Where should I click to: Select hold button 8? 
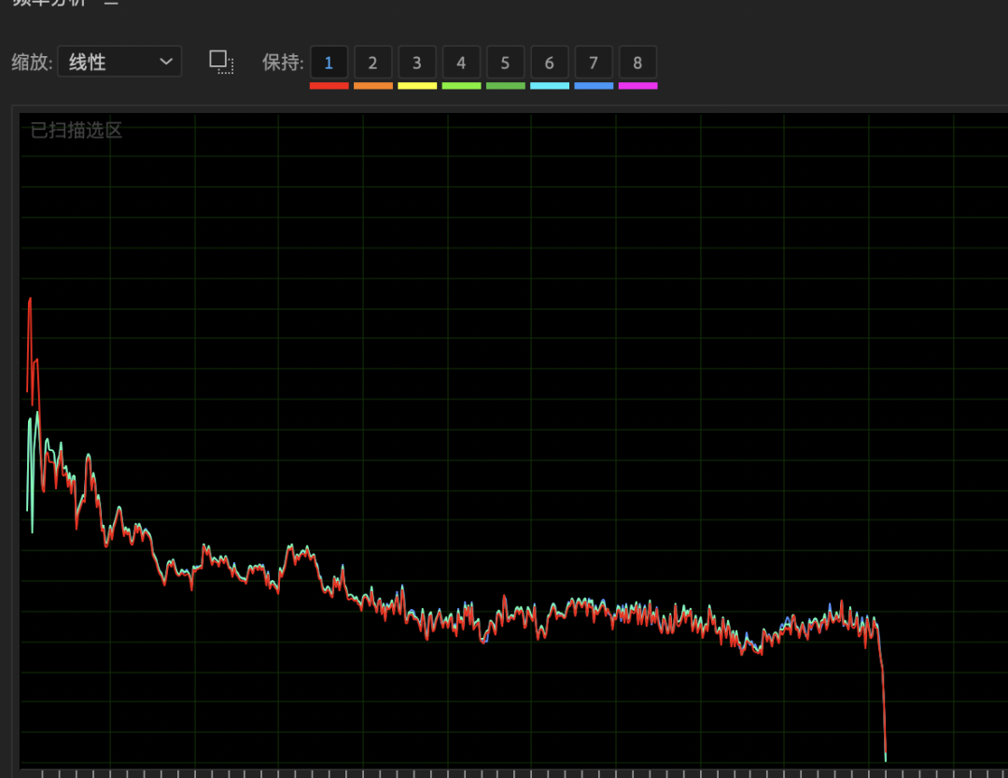pyautogui.click(x=637, y=64)
